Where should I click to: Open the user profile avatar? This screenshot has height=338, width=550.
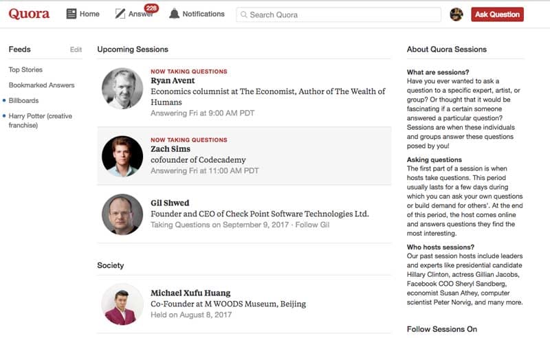pos(456,14)
